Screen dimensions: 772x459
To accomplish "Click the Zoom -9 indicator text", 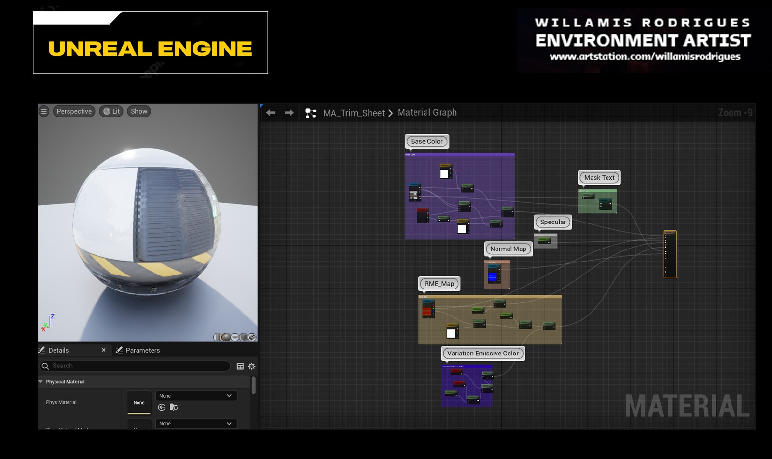I will 735,113.
